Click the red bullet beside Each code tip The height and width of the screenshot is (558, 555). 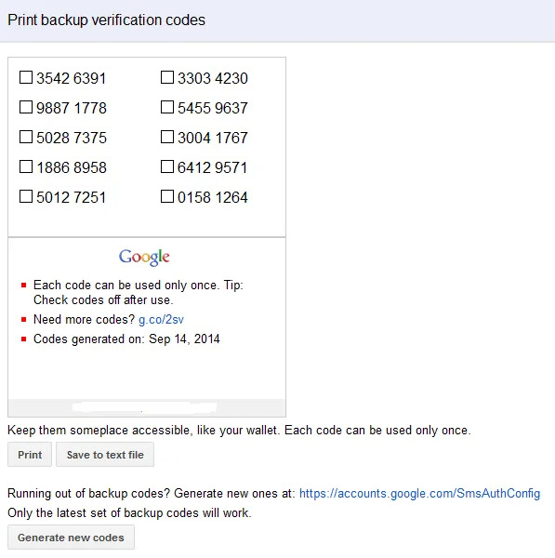[24, 286]
